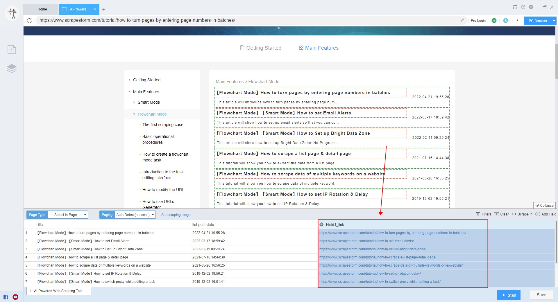
Task: Open the Paging Auto Detect dropdown
Action: [135, 215]
